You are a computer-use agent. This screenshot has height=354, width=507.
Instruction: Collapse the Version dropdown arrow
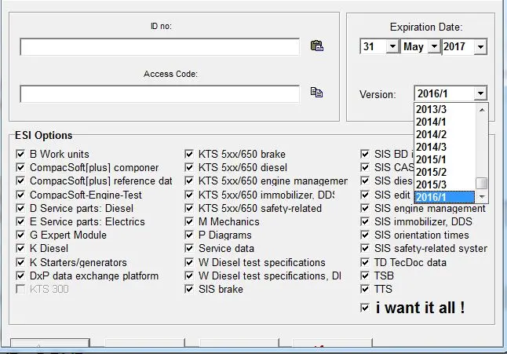480,93
